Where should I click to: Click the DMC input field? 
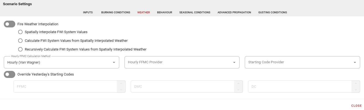click(x=183, y=87)
